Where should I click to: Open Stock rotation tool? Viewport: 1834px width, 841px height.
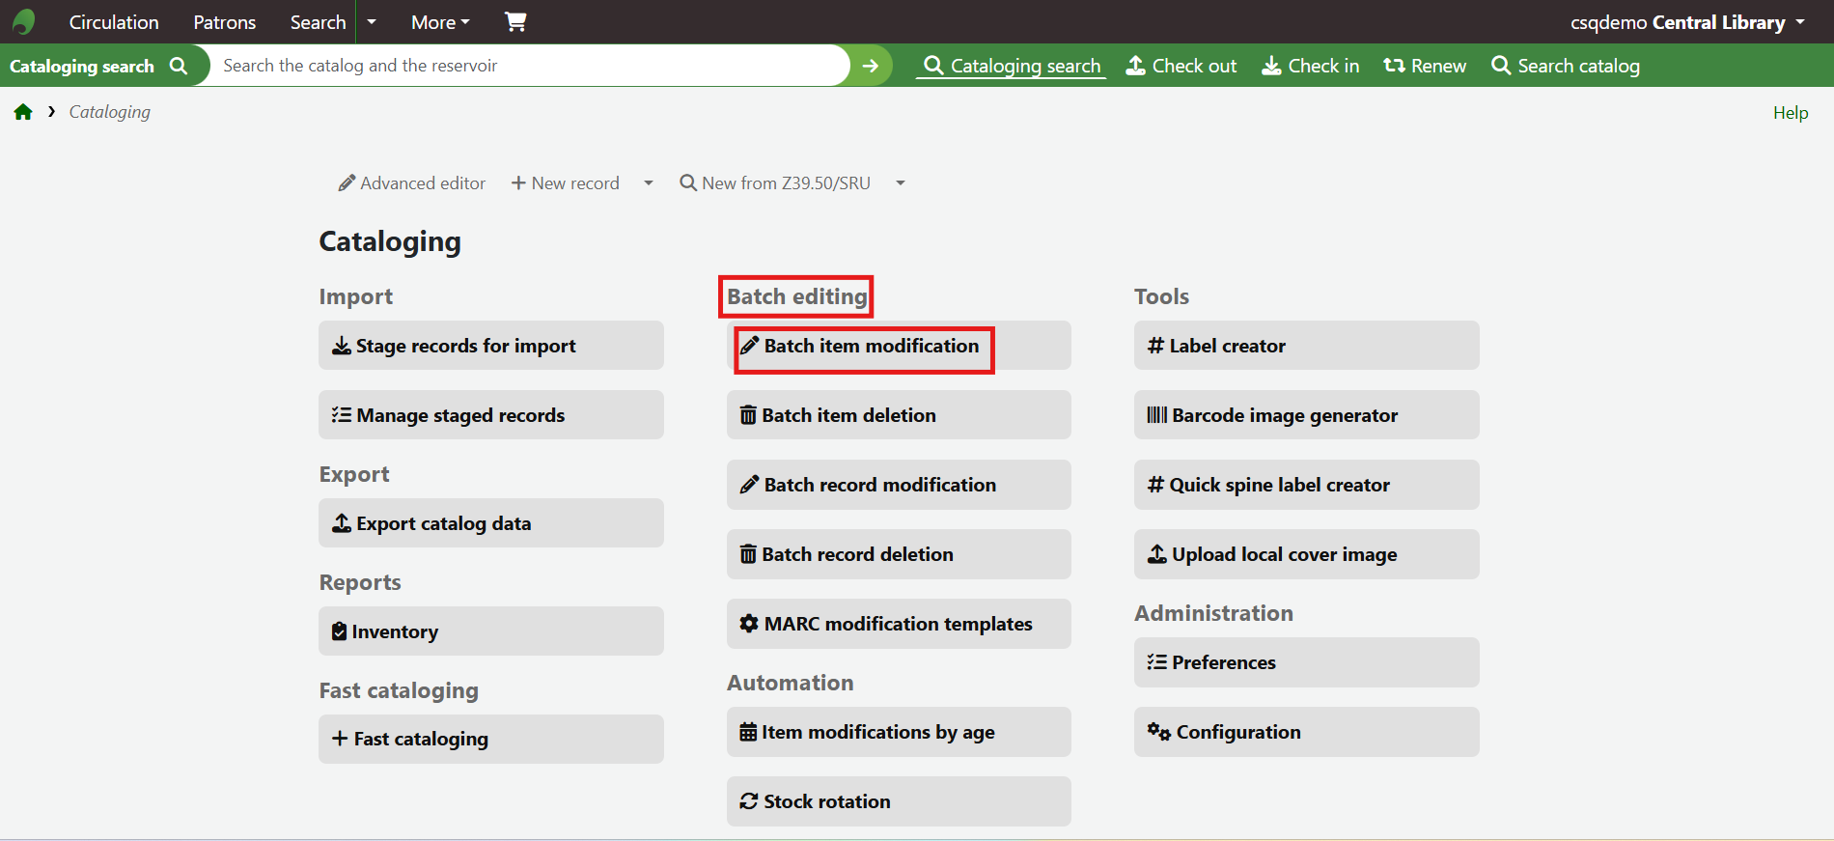tap(898, 801)
